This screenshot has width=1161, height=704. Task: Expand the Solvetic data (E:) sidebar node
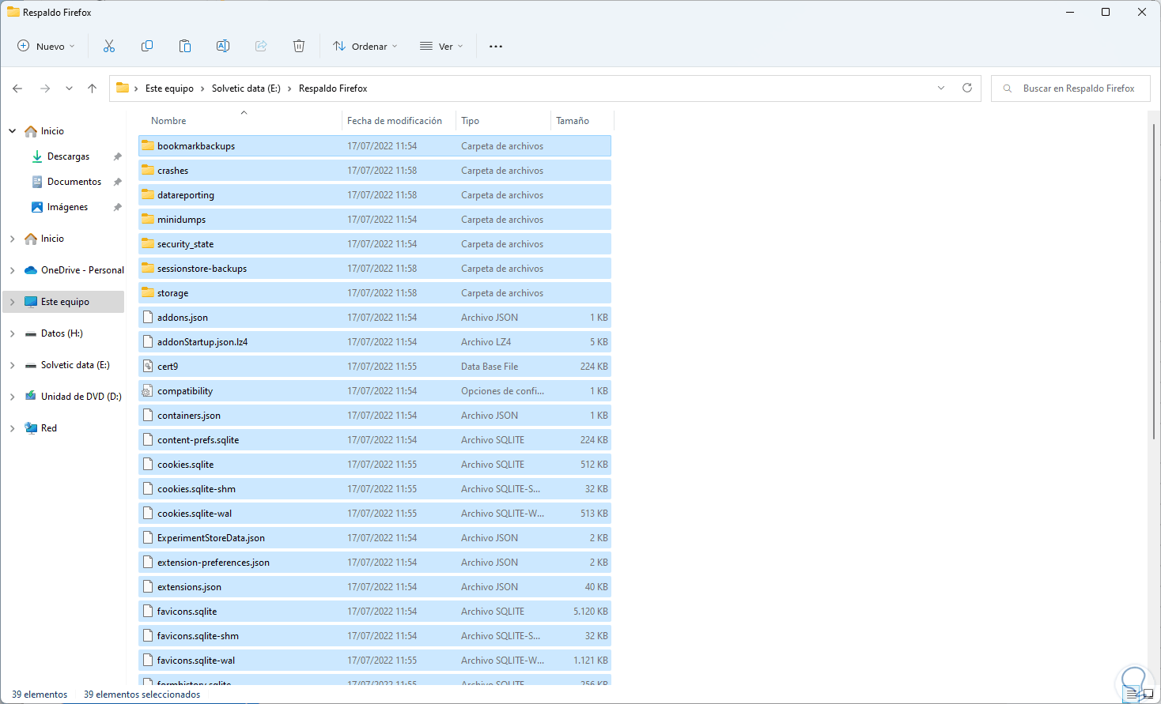click(x=13, y=365)
